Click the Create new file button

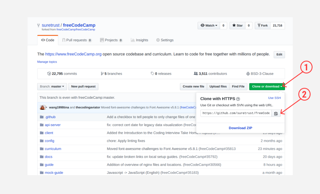(194, 86)
